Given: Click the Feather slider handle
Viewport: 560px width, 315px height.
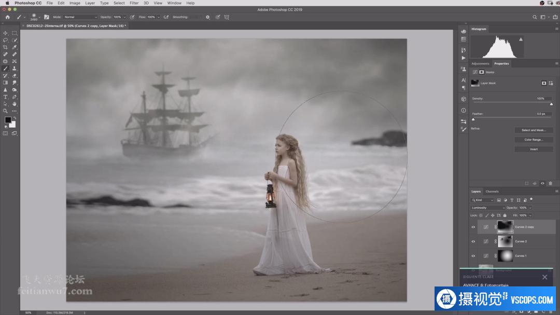Looking at the screenshot, I should 473,119.
